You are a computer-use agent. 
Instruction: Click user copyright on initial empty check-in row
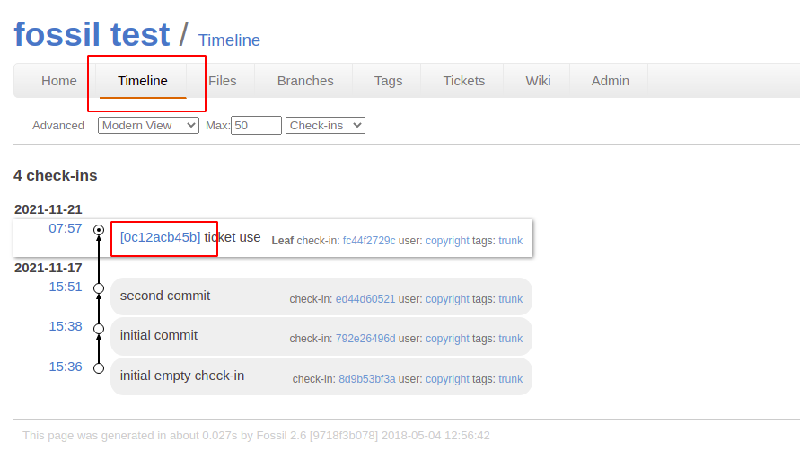[x=447, y=379]
